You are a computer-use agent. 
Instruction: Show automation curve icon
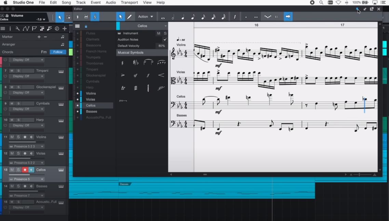[x=26, y=29]
